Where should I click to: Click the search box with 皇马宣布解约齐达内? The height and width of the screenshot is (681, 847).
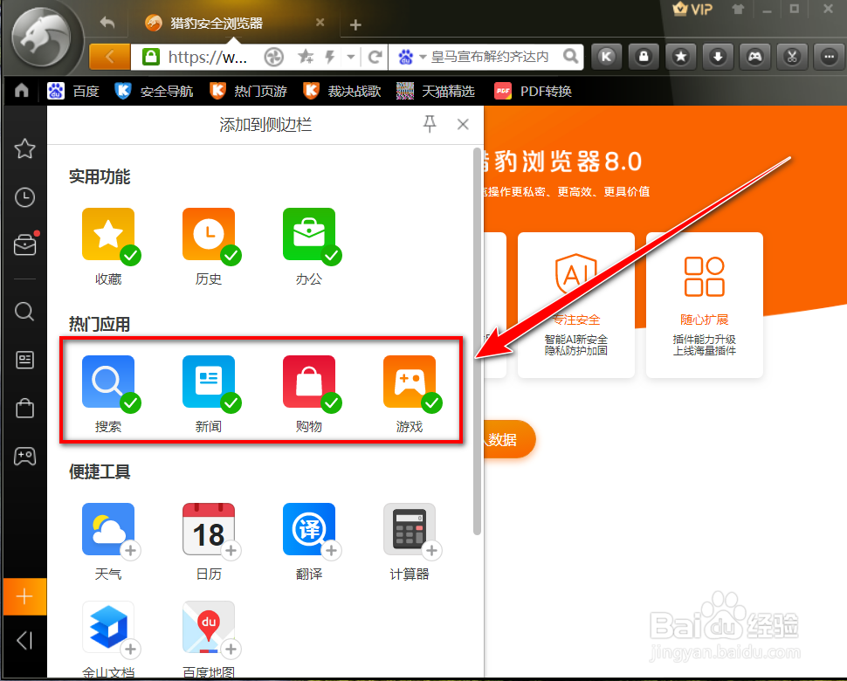489,57
